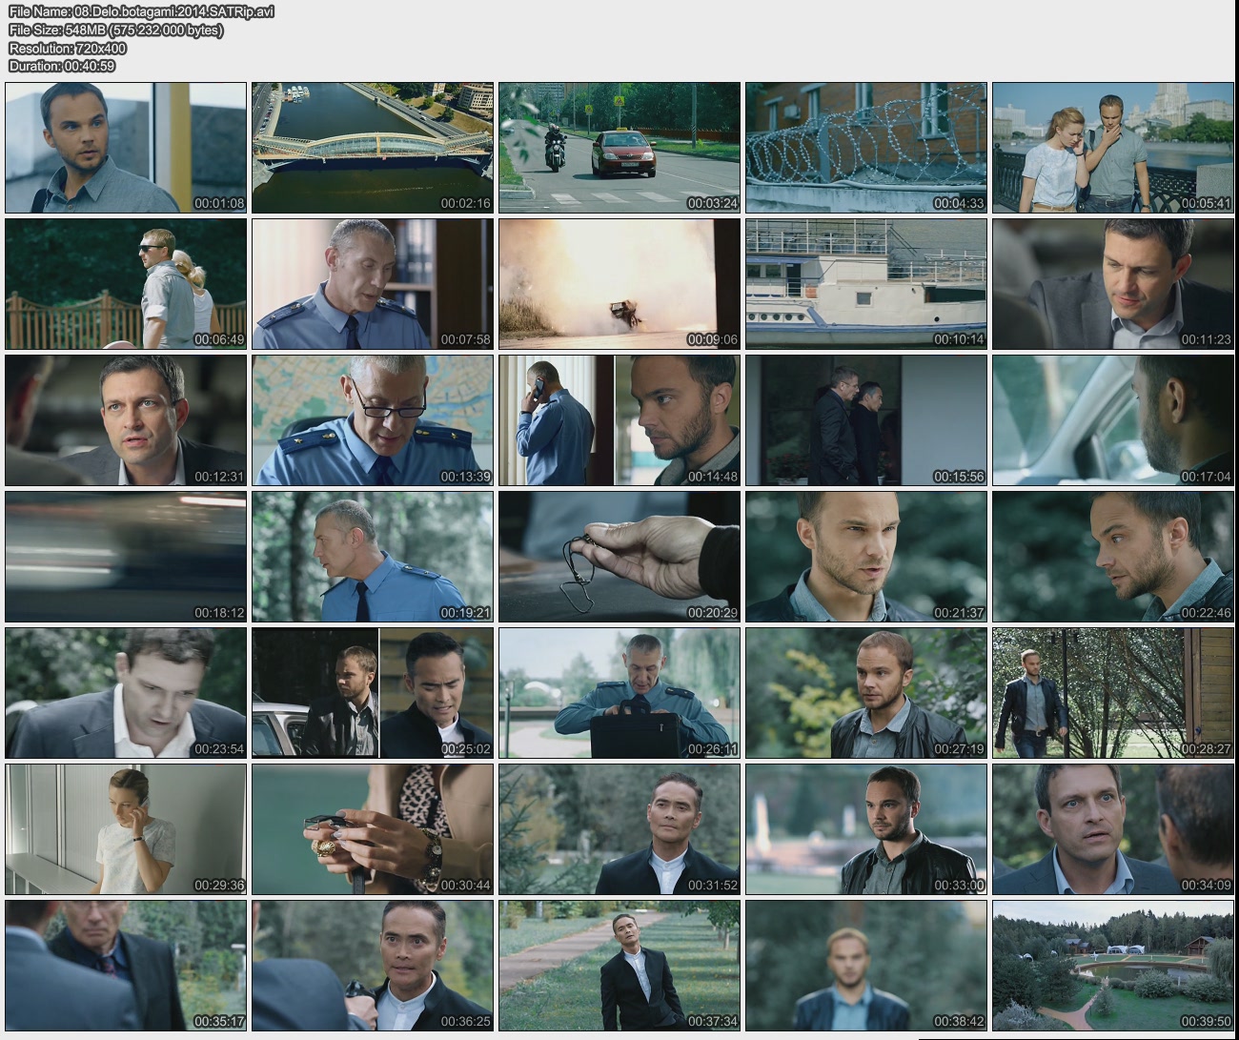The image size is (1239, 1040).
Task: Click the File Name text line
Action: tap(141, 11)
